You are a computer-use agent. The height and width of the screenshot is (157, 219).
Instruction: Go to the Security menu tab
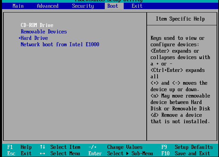click(83, 6)
